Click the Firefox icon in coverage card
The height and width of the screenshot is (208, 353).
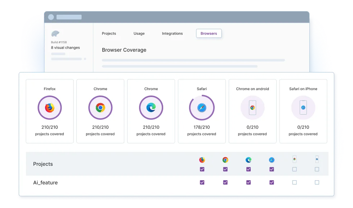(50, 108)
